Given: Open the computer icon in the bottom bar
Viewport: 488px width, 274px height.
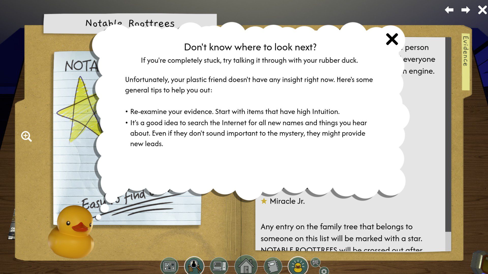Looking at the screenshot, I should click(x=219, y=266).
